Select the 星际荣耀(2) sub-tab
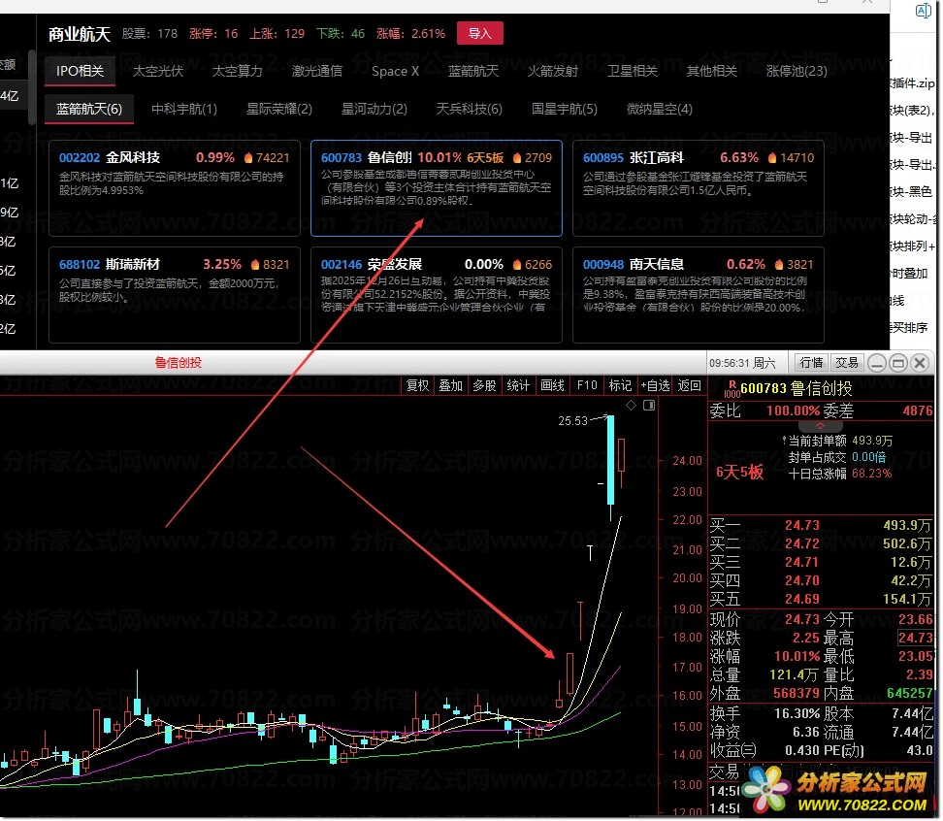The image size is (943, 821). pos(279,109)
